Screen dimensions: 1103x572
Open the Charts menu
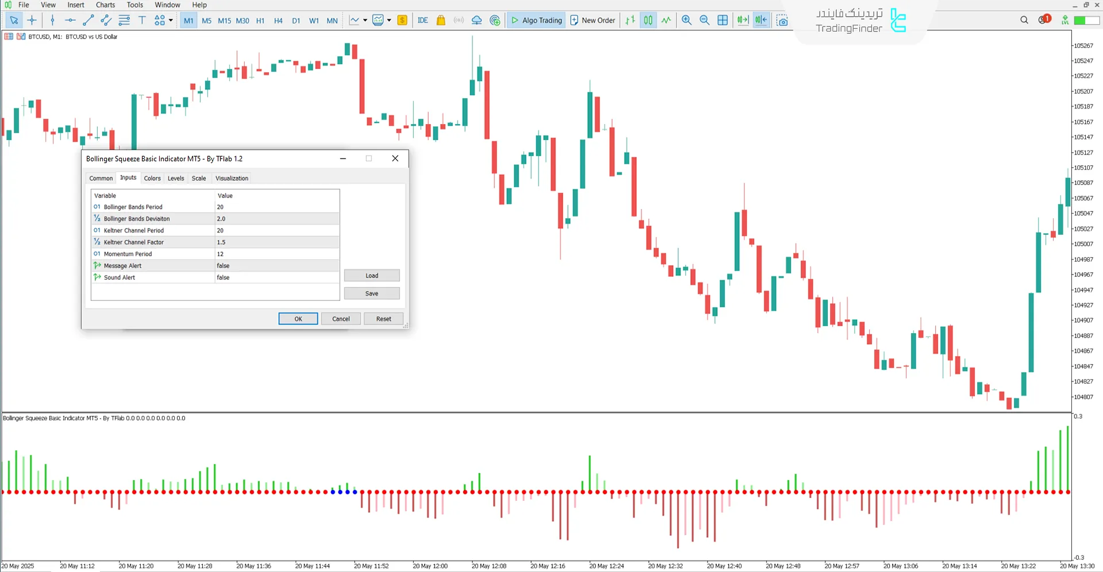pyautogui.click(x=105, y=5)
